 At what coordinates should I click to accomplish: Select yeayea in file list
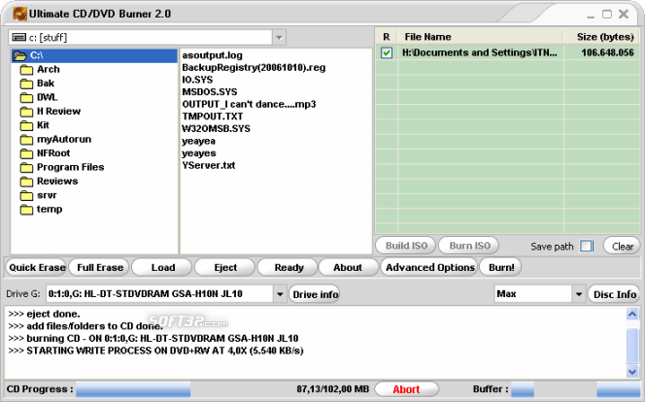coord(199,141)
